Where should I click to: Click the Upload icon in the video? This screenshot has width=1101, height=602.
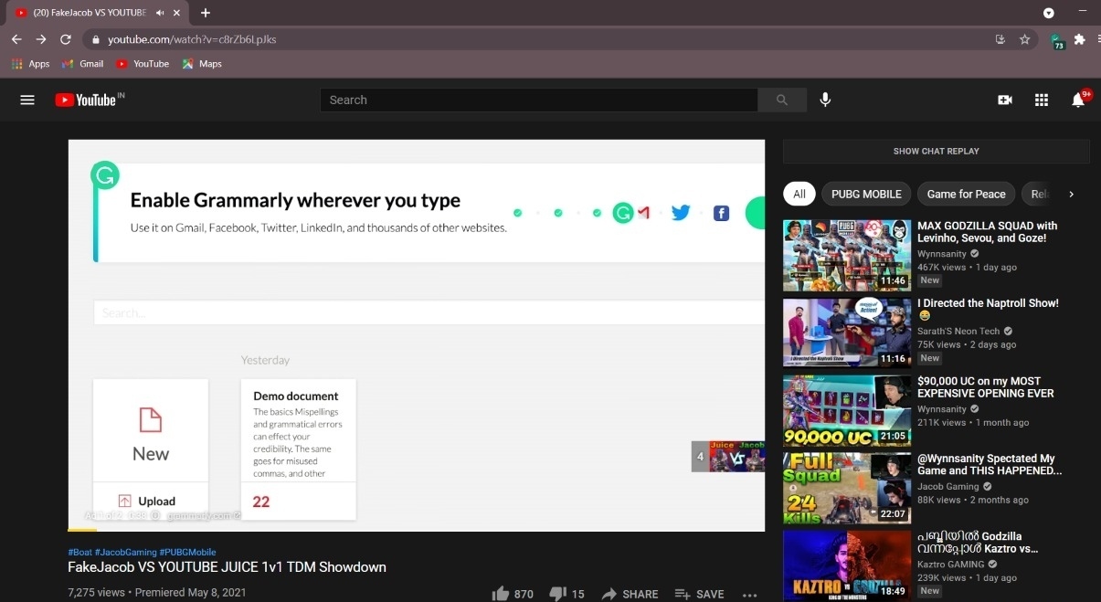click(125, 501)
